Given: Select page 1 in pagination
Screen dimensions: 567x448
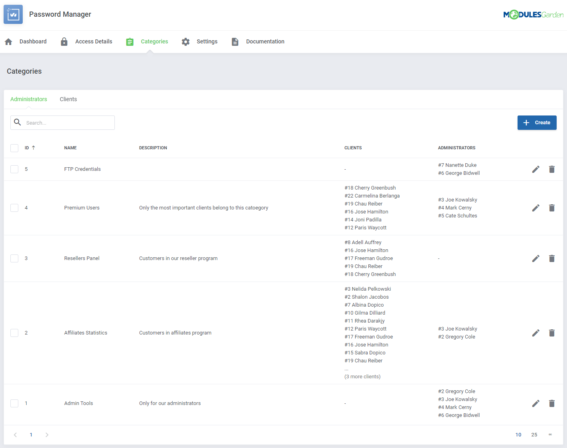Looking at the screenshot, I should 31,435.
